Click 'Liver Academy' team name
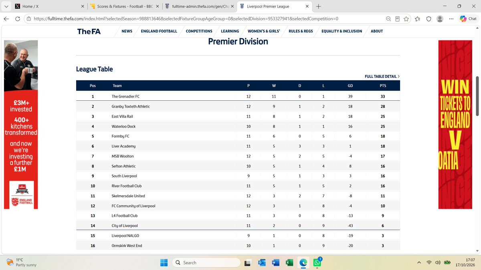 click(124, 146)
